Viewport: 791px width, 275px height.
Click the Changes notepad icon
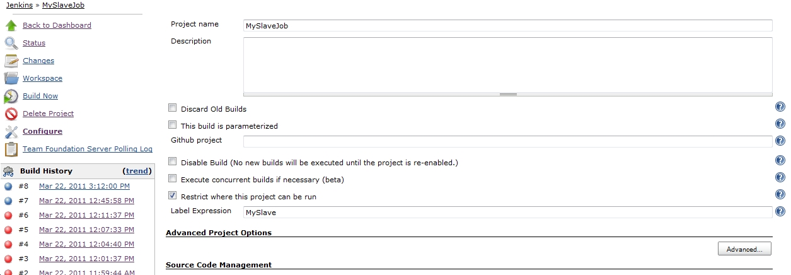(11, 61)
